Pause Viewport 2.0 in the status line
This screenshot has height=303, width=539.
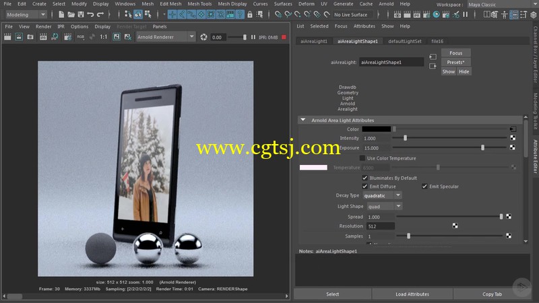[x=466, y=14]
